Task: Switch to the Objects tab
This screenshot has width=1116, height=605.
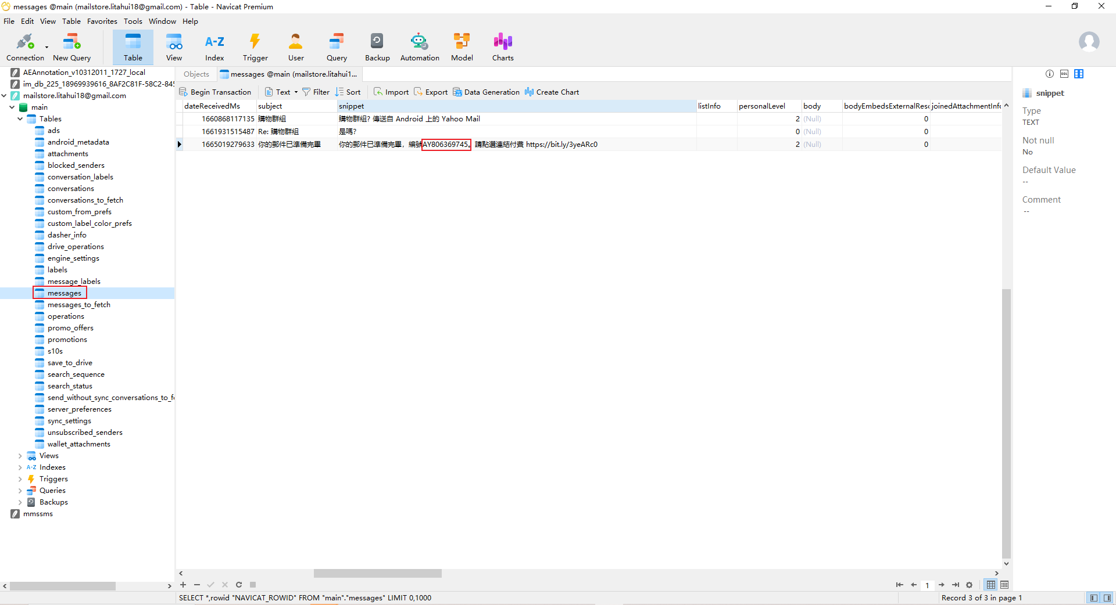Action: (196, 74)
